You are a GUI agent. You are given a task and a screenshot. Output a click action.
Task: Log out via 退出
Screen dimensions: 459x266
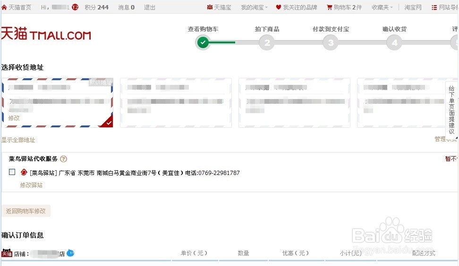point(150,7)
